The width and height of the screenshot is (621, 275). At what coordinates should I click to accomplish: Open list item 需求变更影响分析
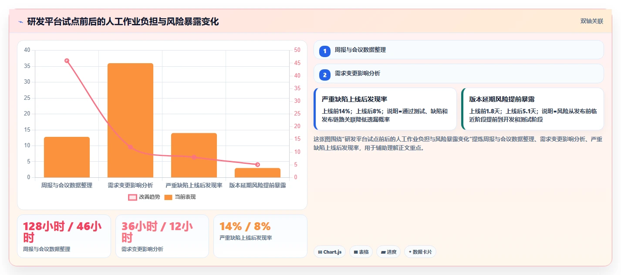pyautogui.click(x=459, y=73)
